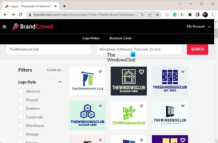
Task: Open the Business Cards menu item
Action: click(x=121, y=38)
